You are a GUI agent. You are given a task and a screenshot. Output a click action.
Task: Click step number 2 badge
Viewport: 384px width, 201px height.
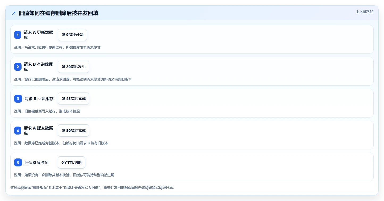(x=18, y=67)
